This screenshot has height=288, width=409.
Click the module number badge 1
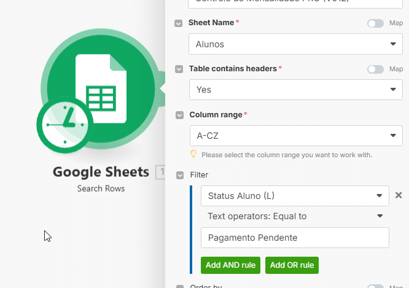coord(161,172)
